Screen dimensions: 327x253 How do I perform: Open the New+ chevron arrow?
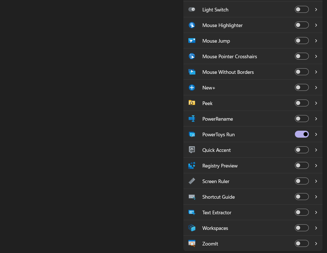316,87
